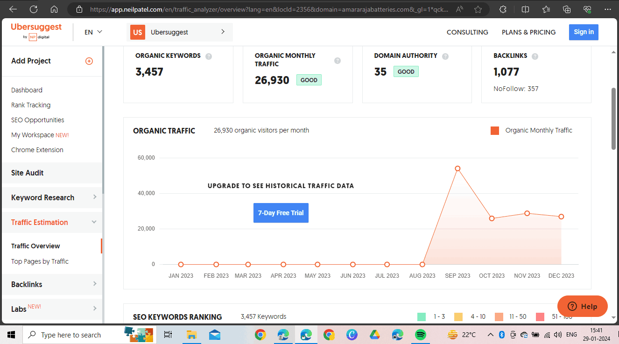Start the 7-Day Free Trial
This screenshot has width=619, height=344.
[281, 212]
